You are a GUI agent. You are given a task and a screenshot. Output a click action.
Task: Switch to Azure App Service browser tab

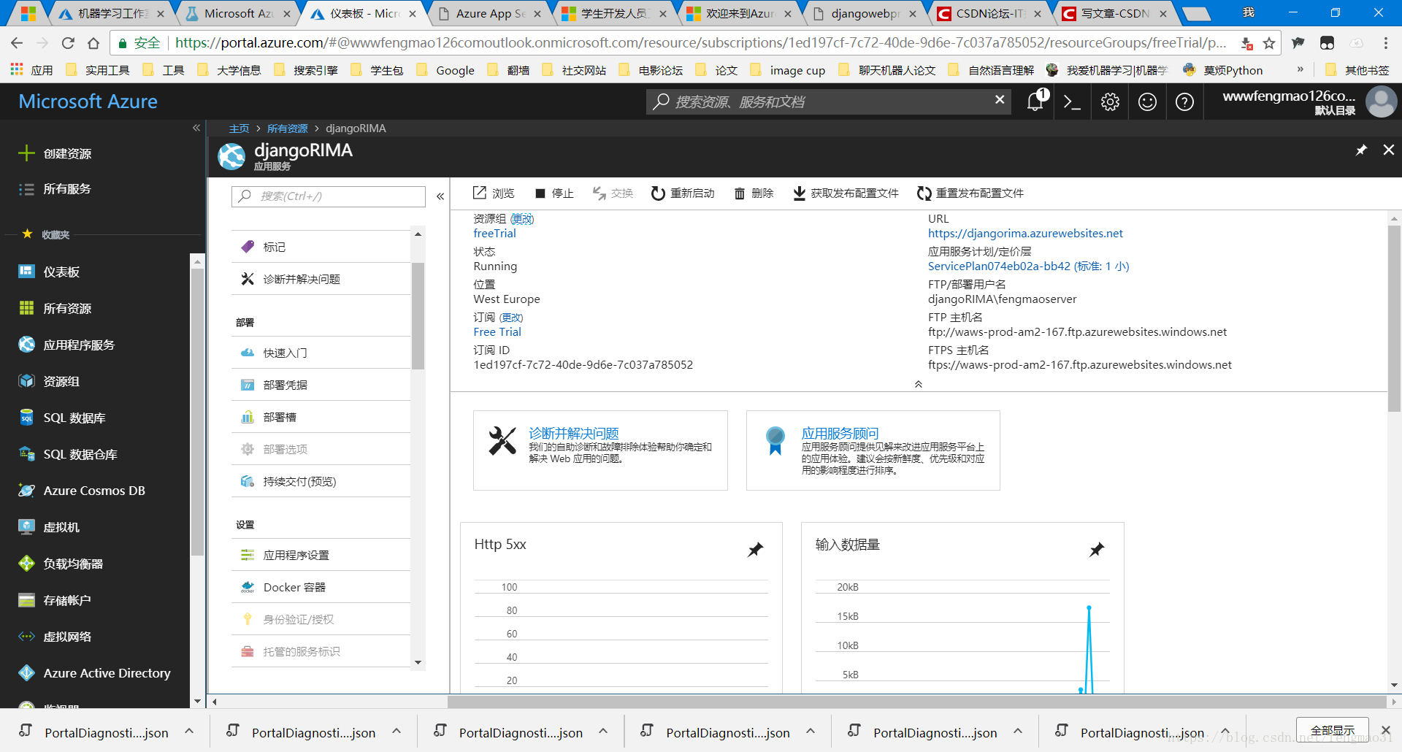(x=491, y=14)
